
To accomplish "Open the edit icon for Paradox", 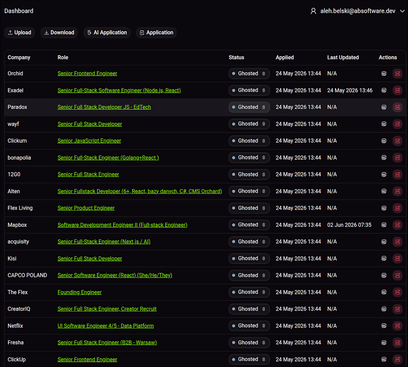I will point(384,107).
